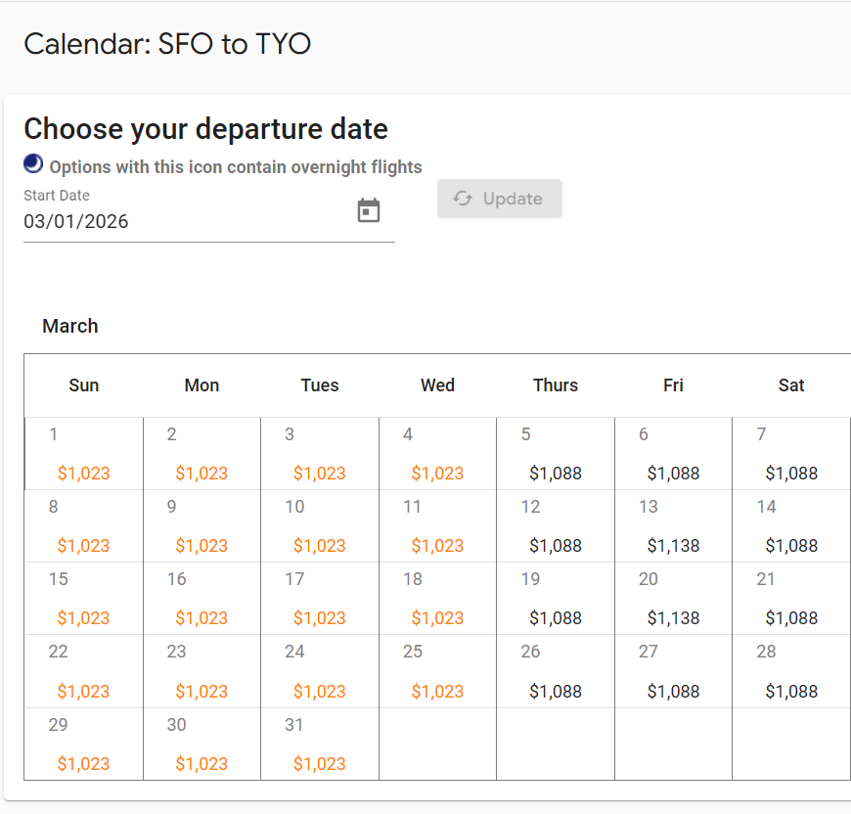The height and width of the screenshot is (814, 851).
Task: Select March 26 Thursday fare
Action: (x=555, y=691)
